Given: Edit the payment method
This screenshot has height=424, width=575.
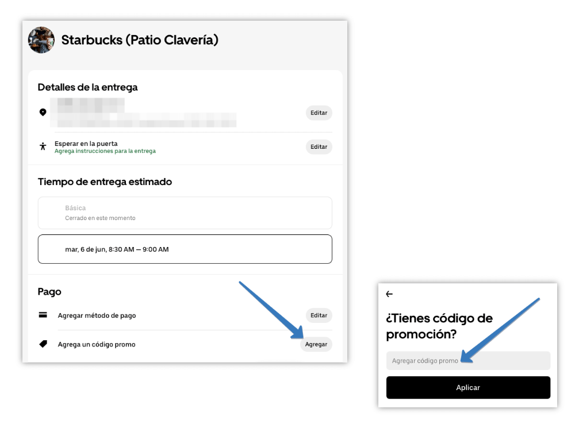Looking at the screenshot, I should [319, 315].
